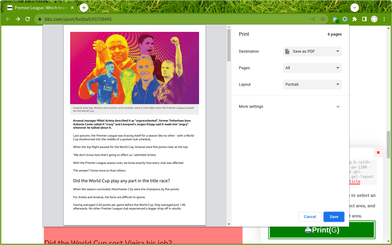392x245 pixels.
Task: Go back to previous page
Action: [x=8, y=19]
